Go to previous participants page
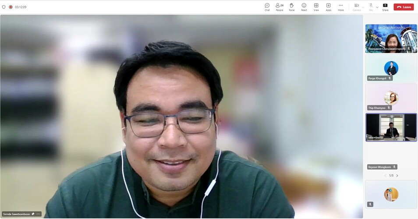 [386, 176]
